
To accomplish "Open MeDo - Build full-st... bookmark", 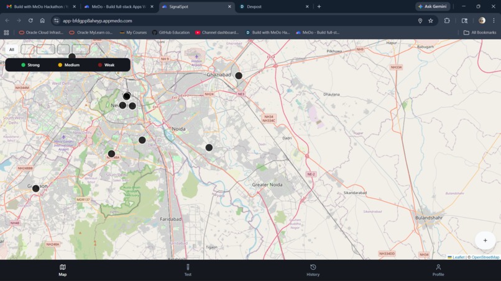I will [318, 32].
